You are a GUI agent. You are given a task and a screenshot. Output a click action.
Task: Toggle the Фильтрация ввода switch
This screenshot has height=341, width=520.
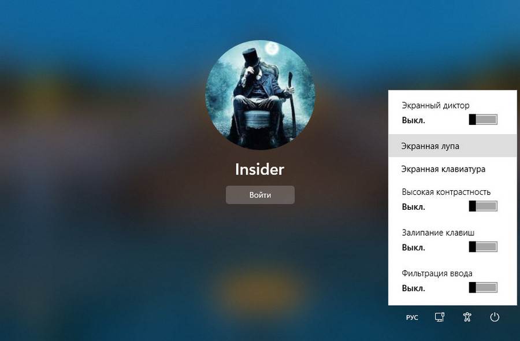coord(483,288)
